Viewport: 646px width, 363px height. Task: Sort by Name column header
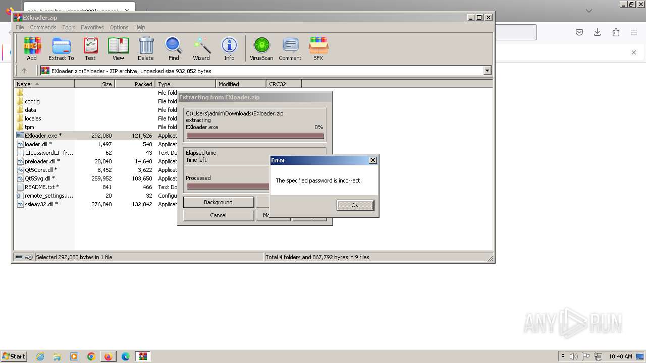(x=44, y=84)
